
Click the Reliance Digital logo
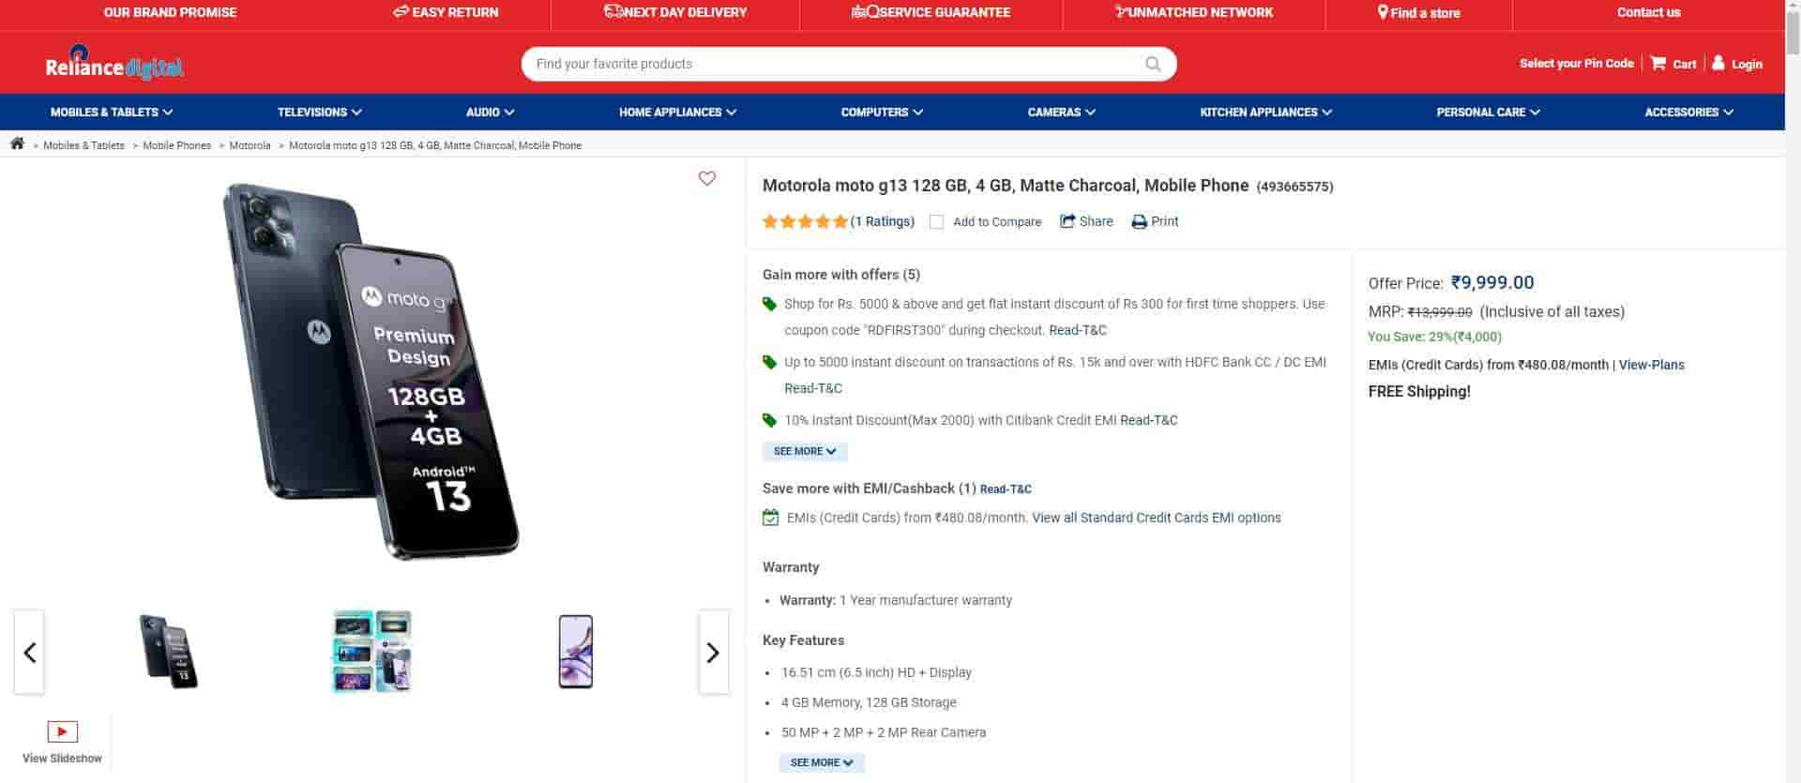[x=114, y=64]
